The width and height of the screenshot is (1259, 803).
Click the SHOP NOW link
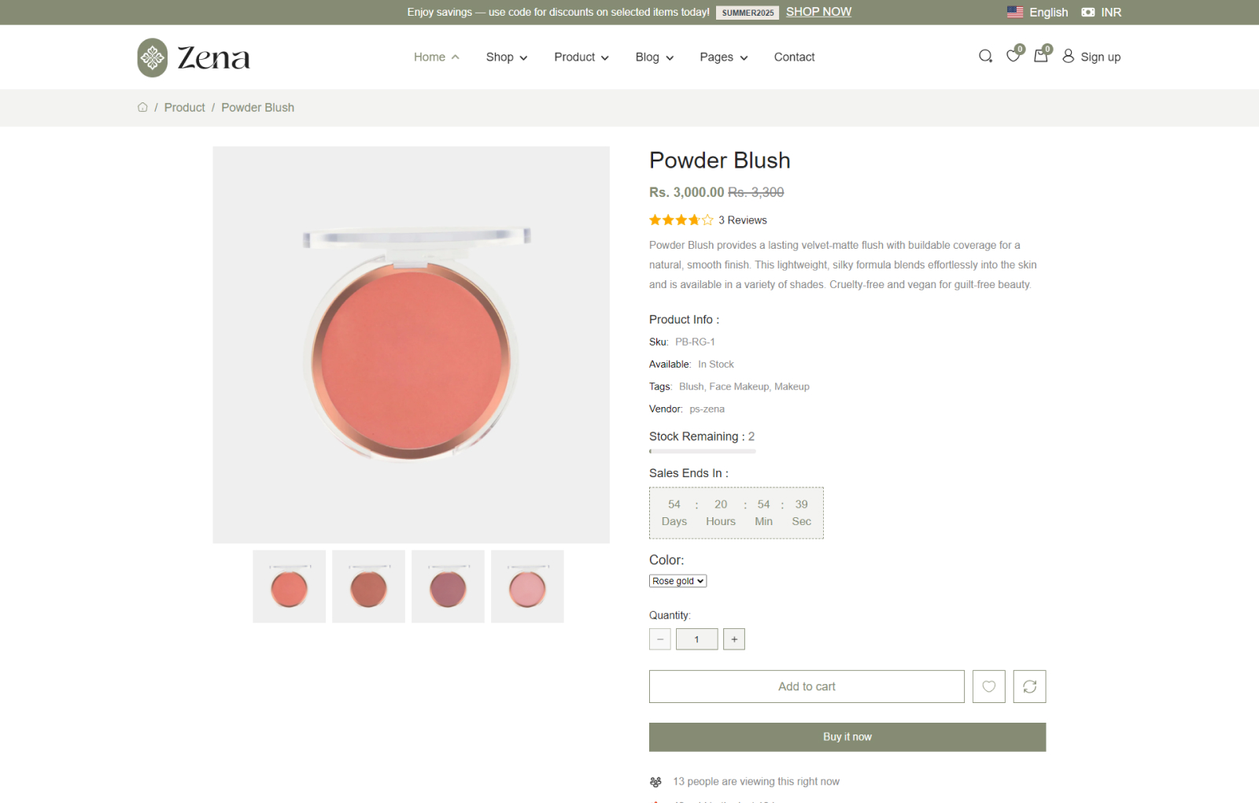coord(818,12)
